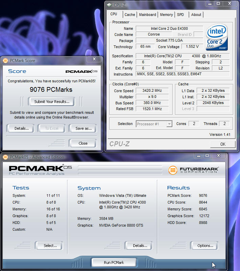Click the Core Voltage value 1.552 V
The image size is (240, 271).
point(192,47)
